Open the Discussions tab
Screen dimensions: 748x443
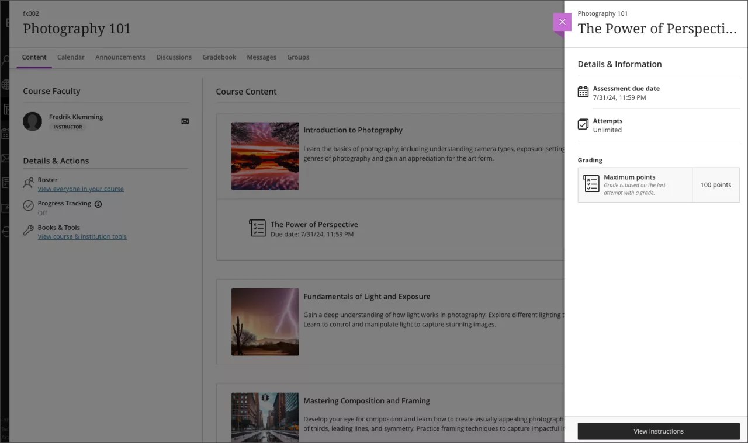pos(174,57)
